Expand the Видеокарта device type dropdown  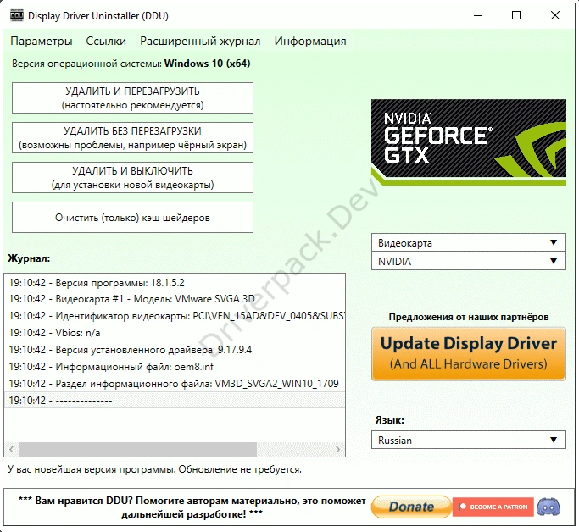coord(469,242)
